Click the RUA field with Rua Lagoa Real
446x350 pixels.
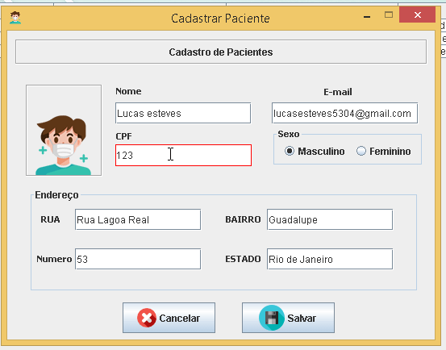tap(138, 219)
